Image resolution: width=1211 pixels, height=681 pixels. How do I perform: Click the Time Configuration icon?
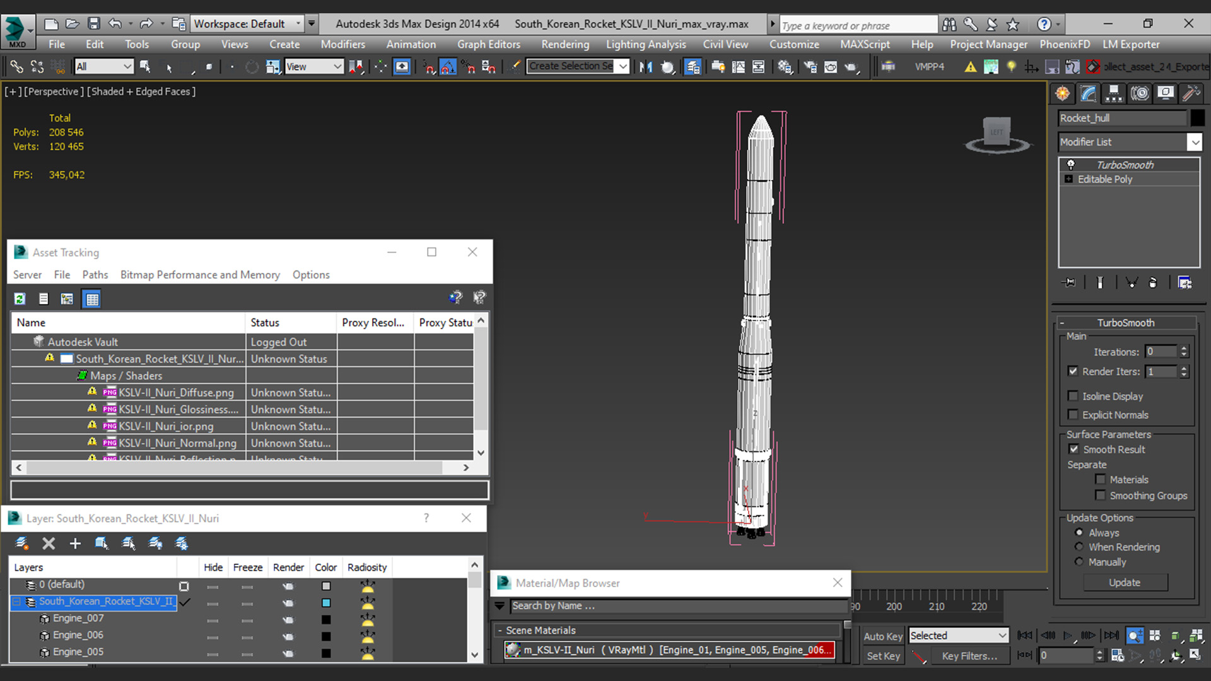1118,655
